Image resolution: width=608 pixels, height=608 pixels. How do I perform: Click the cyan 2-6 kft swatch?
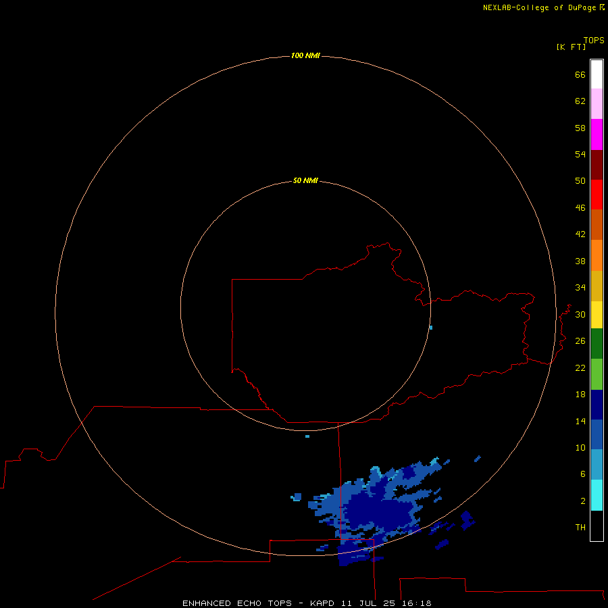[597, 495]
